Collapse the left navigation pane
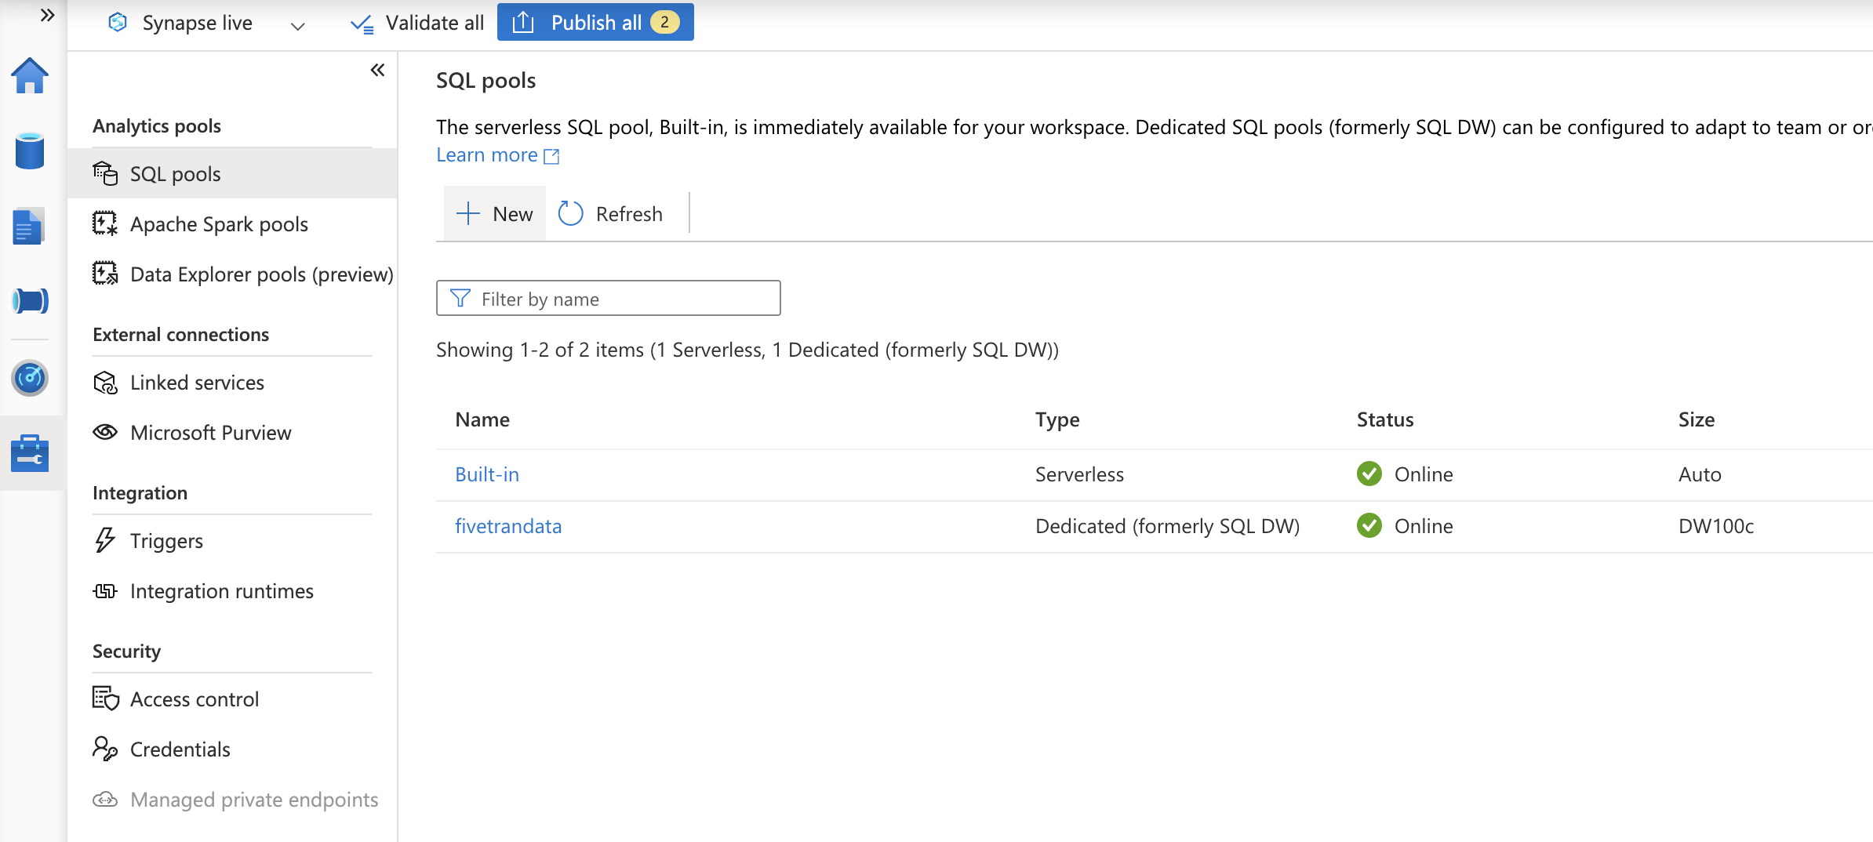Viewport: 1873px width, 842px height. pos(377,70)
